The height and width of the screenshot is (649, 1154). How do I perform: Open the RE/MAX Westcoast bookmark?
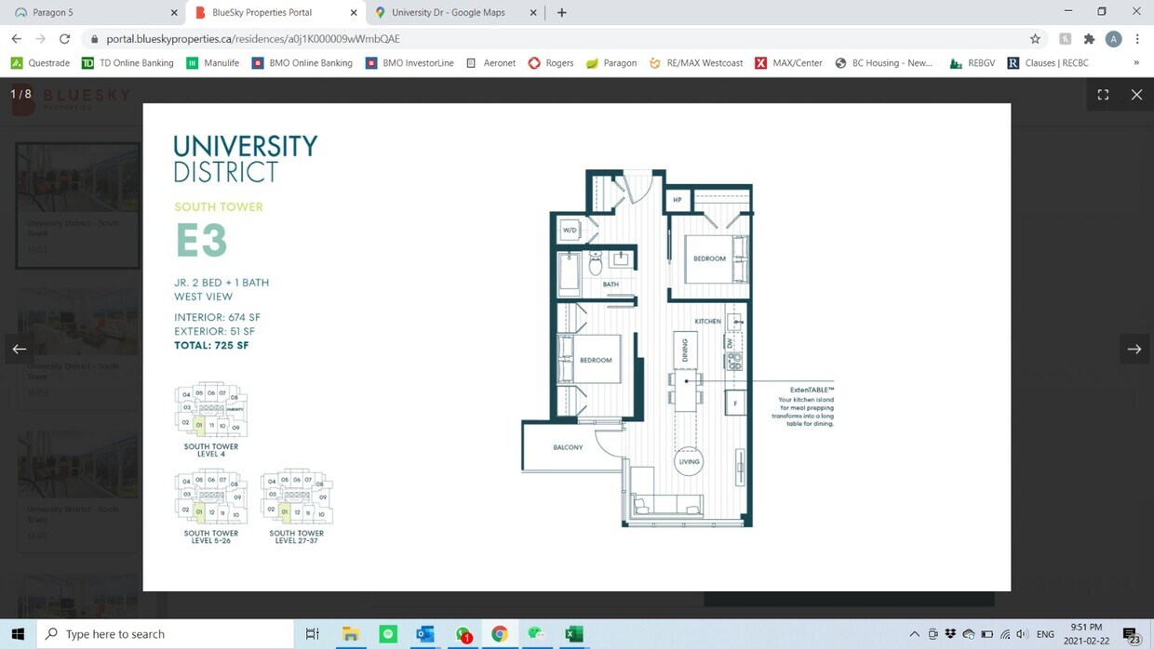click(x=696, y=63)
